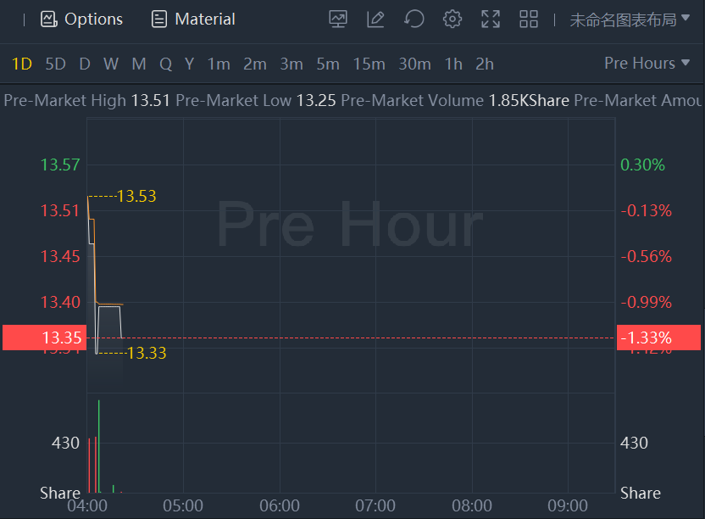This screenshot has height=519, width=705.
Task: Select the 2h interval
Action: click(485, 64)
